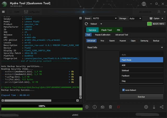Image resolution: width=167 pixels, height=118 pixels.
Task: Select the Oppo brand tab
Action: (133, 41)
